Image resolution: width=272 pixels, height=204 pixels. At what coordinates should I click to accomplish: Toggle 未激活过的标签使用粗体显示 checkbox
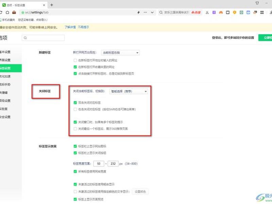tap(75, 184)
